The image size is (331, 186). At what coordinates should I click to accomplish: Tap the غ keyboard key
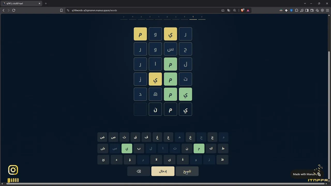tap(157, 137)
